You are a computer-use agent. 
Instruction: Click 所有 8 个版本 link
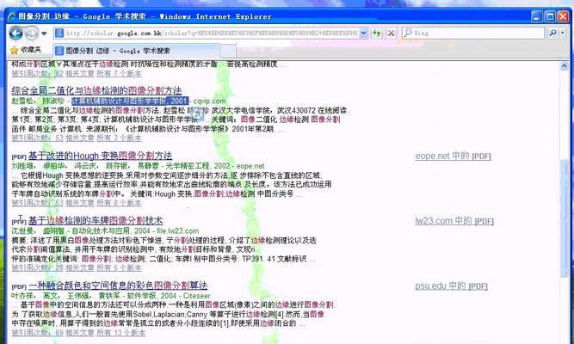119,203
